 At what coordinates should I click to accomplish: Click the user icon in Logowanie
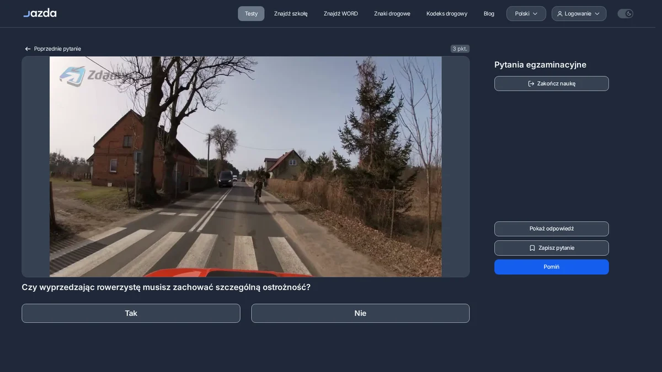point(560,14)
